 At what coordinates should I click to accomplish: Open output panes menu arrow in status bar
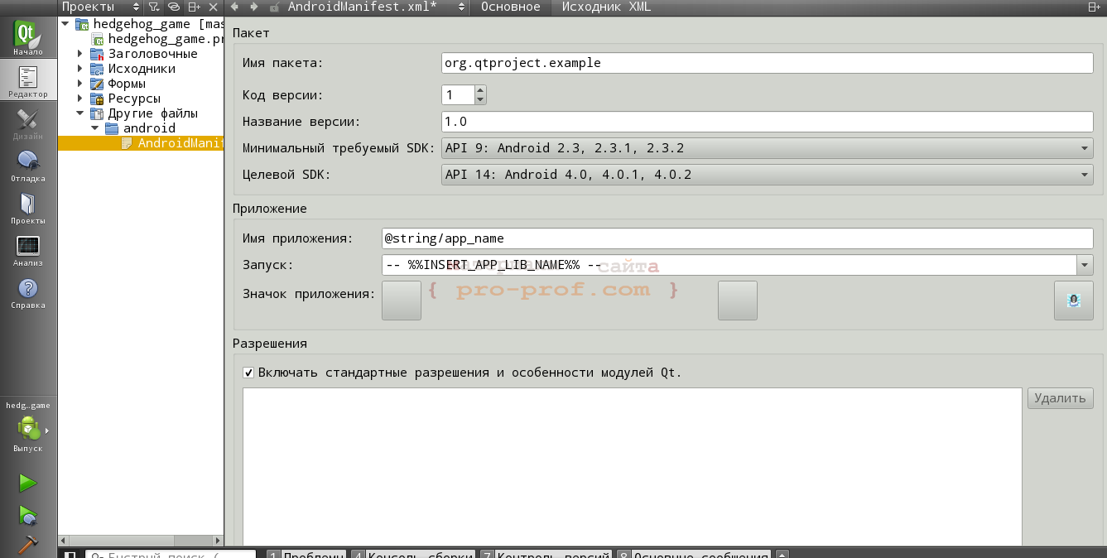pyautogui.click(x=782, y=555)
